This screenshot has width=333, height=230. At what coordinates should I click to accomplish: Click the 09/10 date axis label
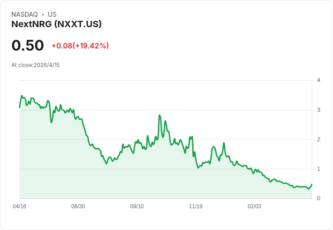coord(137,206)
